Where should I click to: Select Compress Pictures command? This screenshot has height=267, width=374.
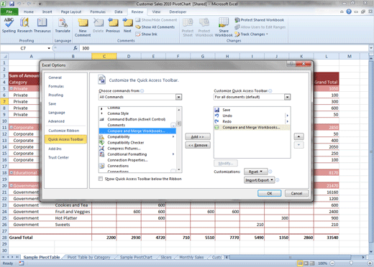pyautogui.click(x=137, y=149)
